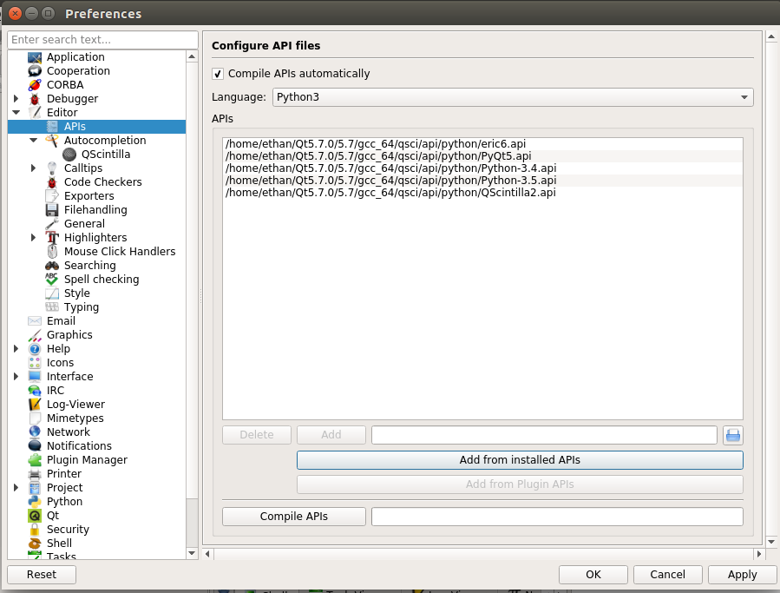Click the Debugger bug icon in tree
780x593 pixels.
(x=35, y=99)
